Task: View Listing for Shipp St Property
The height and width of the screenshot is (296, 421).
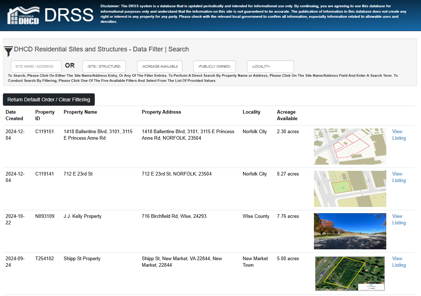Action: pyautogui.click(x=399, y=262)
